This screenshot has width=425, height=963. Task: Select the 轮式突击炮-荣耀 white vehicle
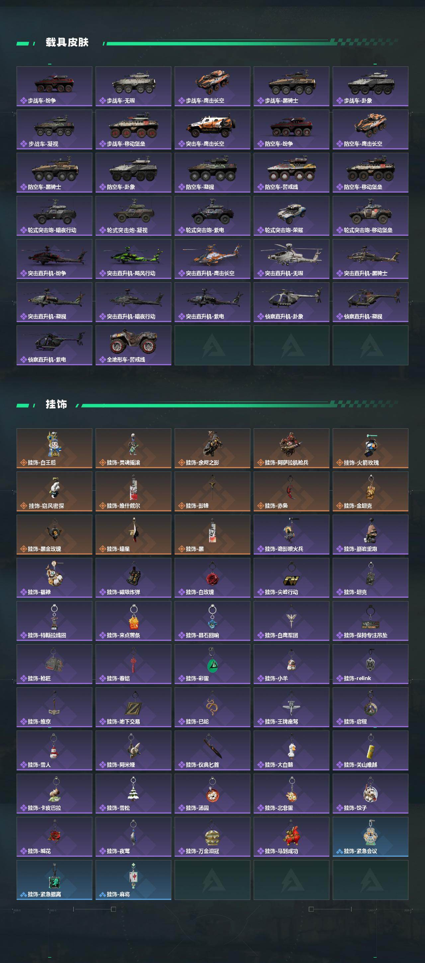[291, 216]
